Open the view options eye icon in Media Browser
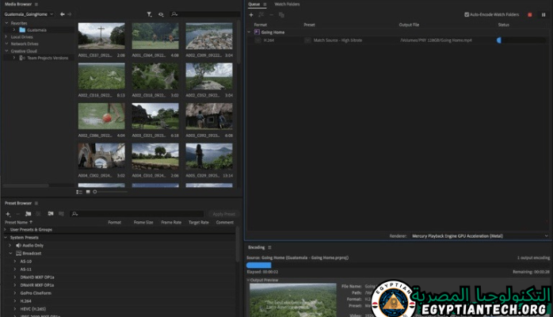 click(x=161, y=14)
